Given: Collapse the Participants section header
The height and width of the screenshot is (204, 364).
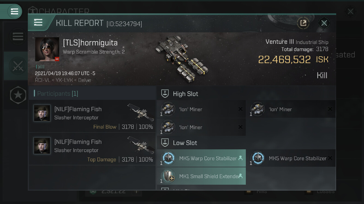Looking at the screenshot, I should (x=92, y=93).
